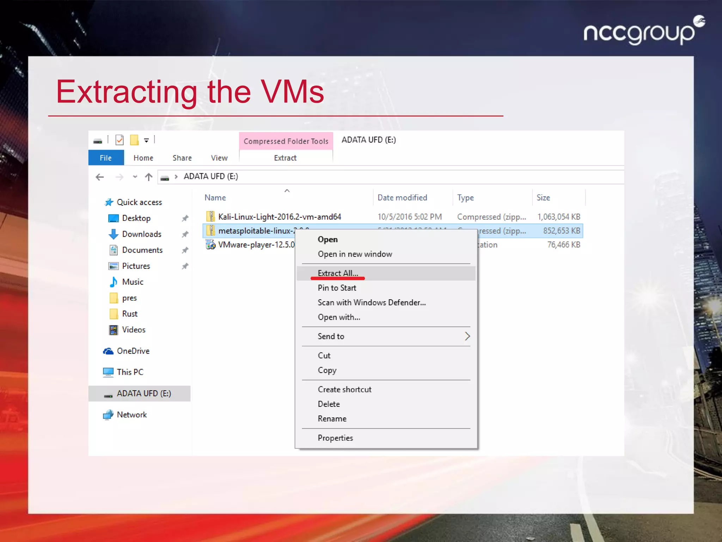Choose Copy in the context menu
Viewport: 722px width, 542px height.
327,370
